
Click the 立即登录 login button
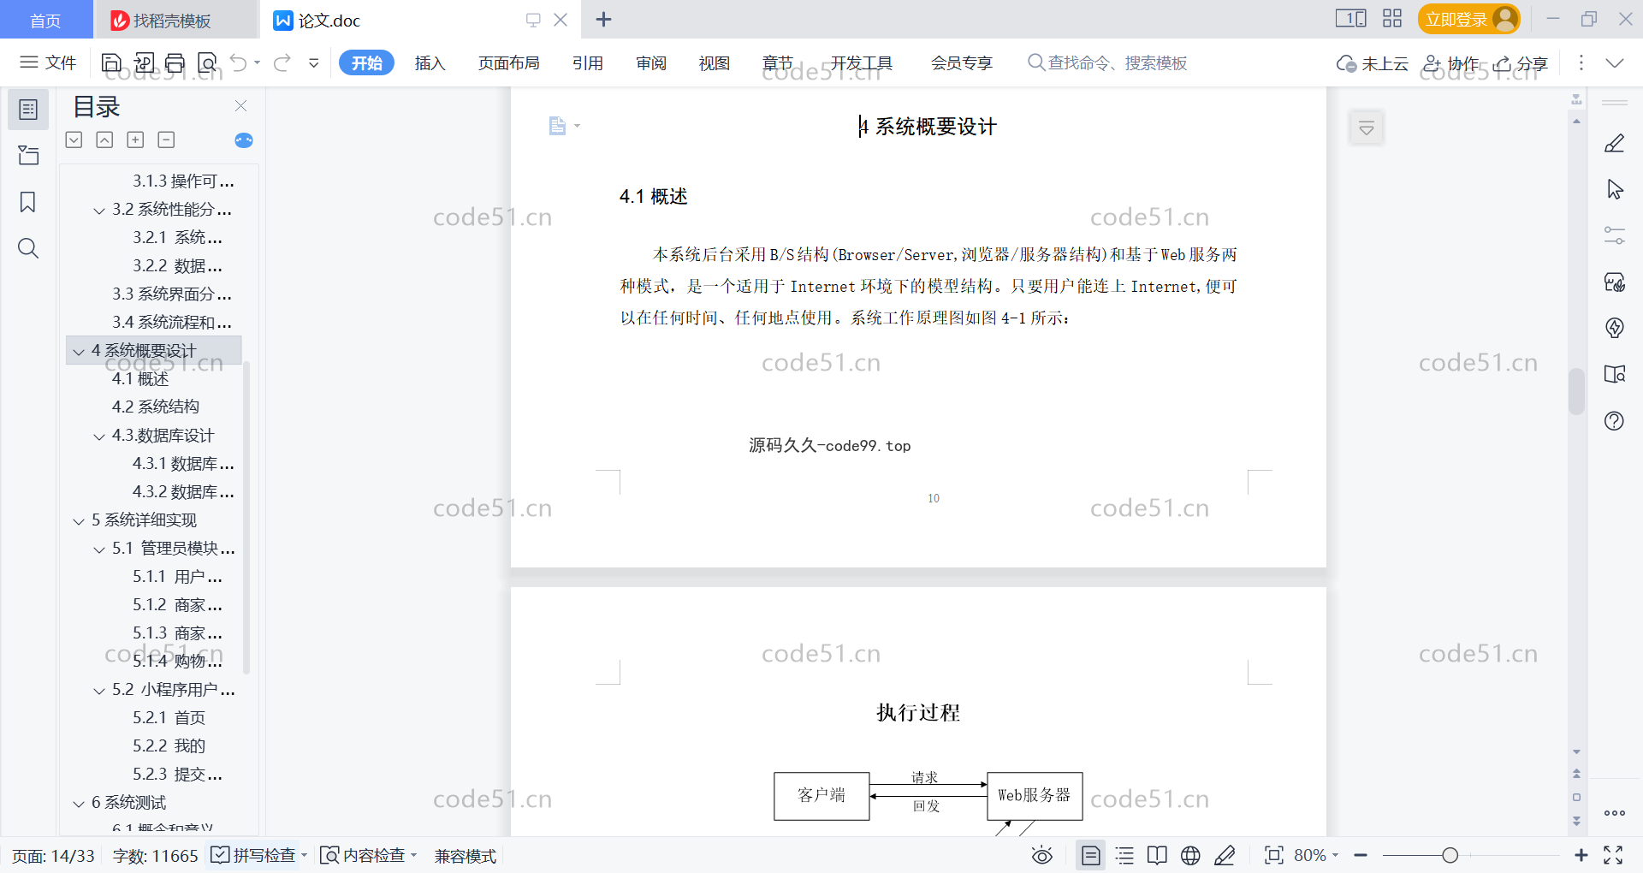(x=1469, y=19)
